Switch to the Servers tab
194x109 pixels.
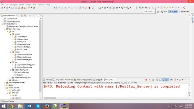pos(69,80)
